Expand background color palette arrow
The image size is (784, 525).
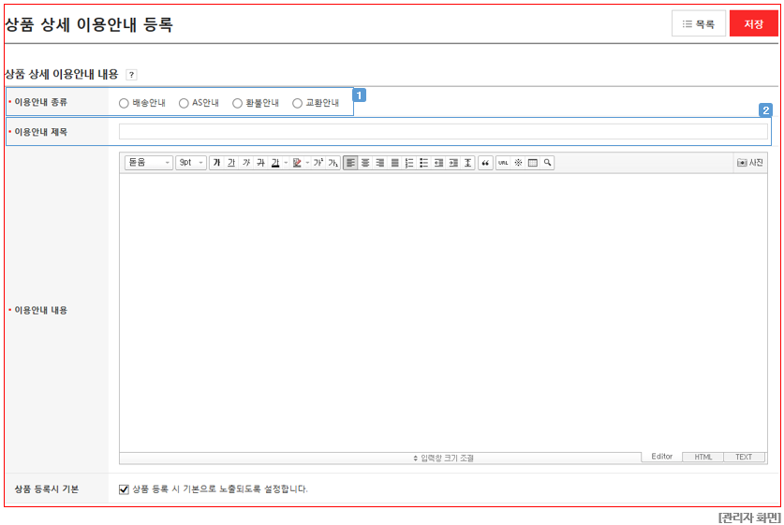click(307, 163)
